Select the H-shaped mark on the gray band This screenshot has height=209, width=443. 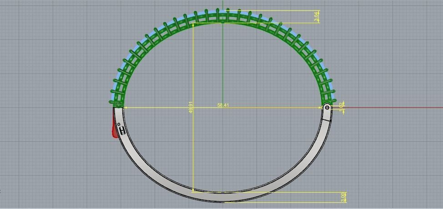point(123,130)
